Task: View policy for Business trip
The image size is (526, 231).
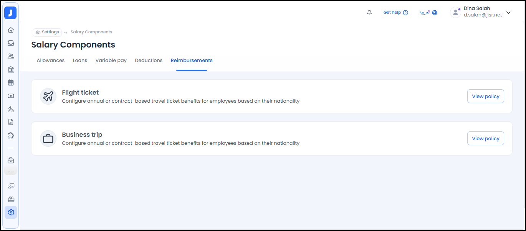Action: (485, 139)
